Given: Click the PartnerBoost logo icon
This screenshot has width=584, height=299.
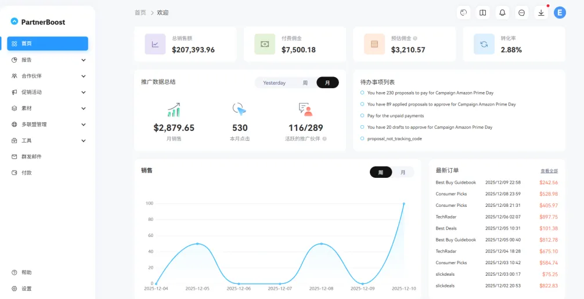Looking at the screenshot, I should [14, 21].
